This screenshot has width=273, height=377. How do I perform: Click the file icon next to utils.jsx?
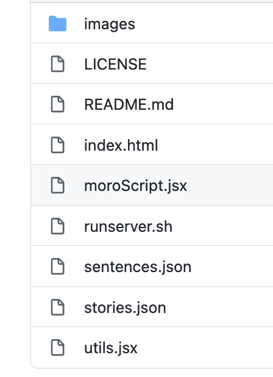[58, 348]
